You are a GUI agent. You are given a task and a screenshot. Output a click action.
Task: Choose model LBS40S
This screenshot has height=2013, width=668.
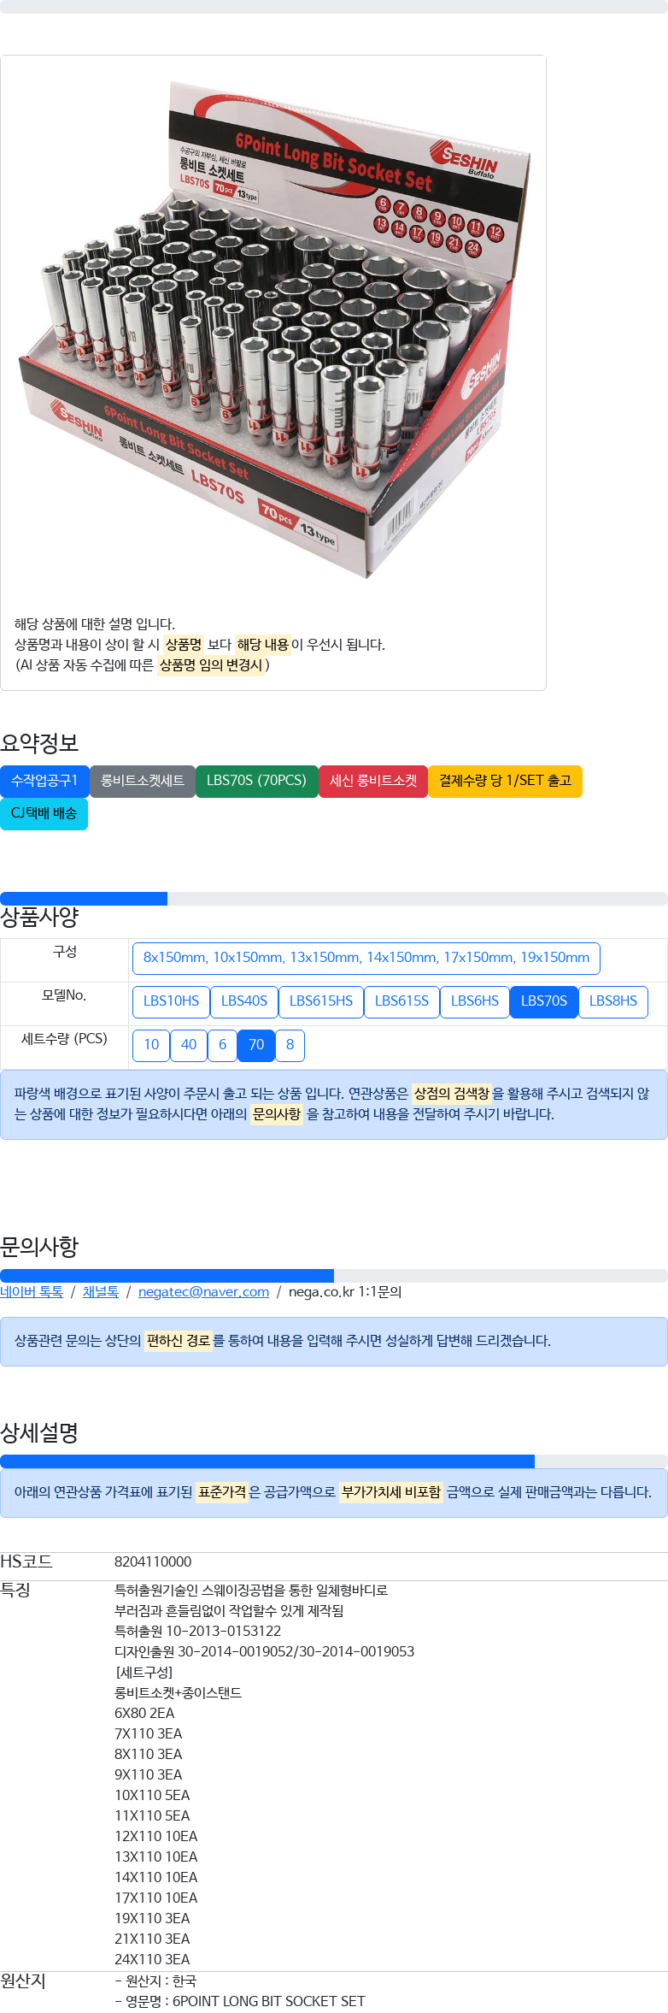[x=244, y=1001]
